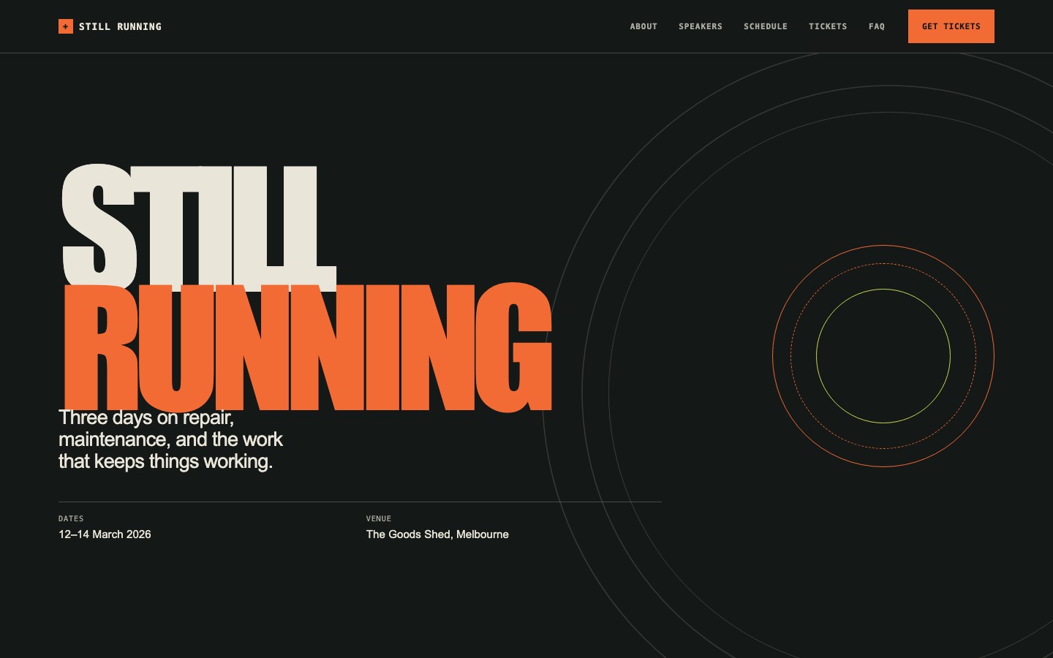Select "The Goods Shed, Melbourne" text
The width and height of the screenshot is (1053, 658).
[437, 534]
